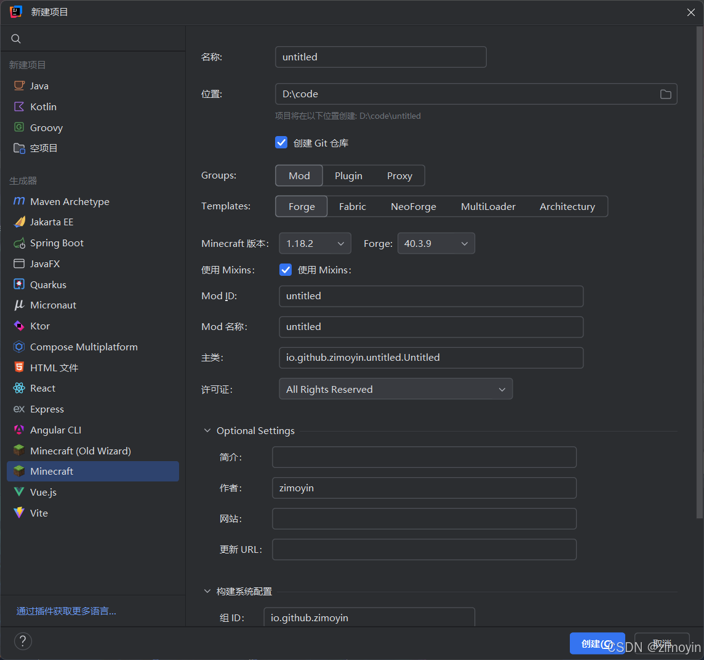Select the empty project folder icon
The width and height of the screenshot is (704, 660).
19,148
